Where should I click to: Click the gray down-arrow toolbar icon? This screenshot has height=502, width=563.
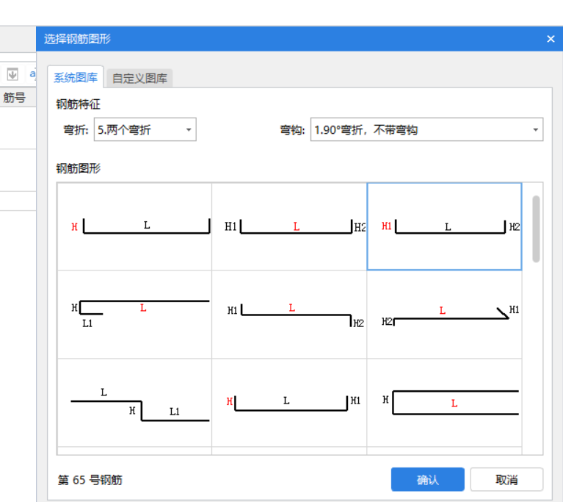pos(12,74)
